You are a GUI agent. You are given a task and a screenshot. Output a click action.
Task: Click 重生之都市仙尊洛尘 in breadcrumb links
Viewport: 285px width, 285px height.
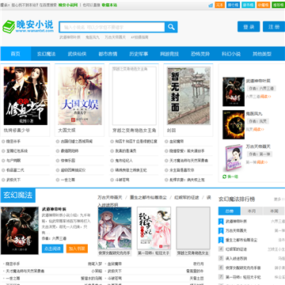point(148,197)
